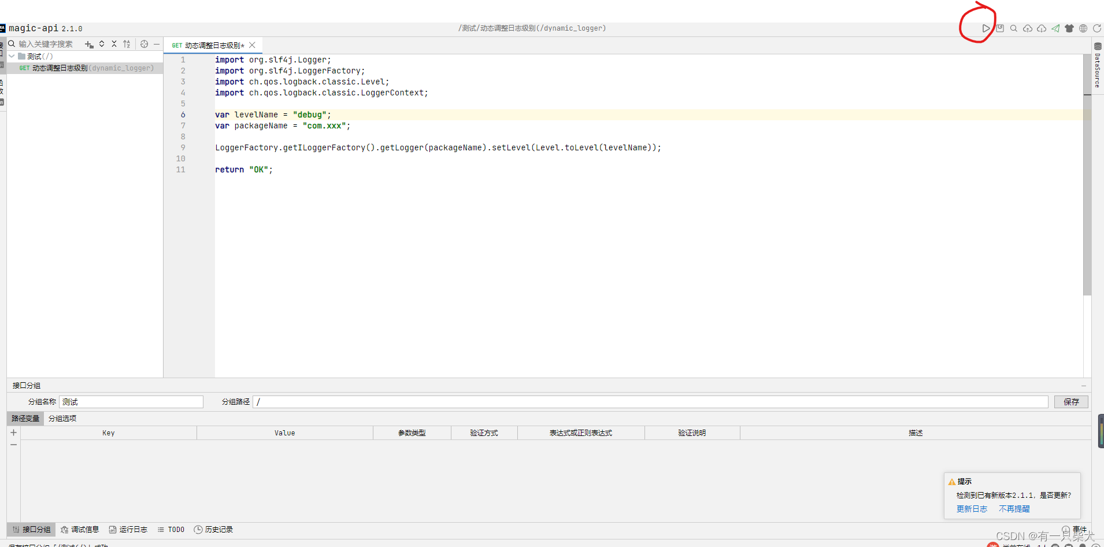1104x547 pixels.
Task: Expand all tree nodes icon
Action: click(x=102, y=44)
